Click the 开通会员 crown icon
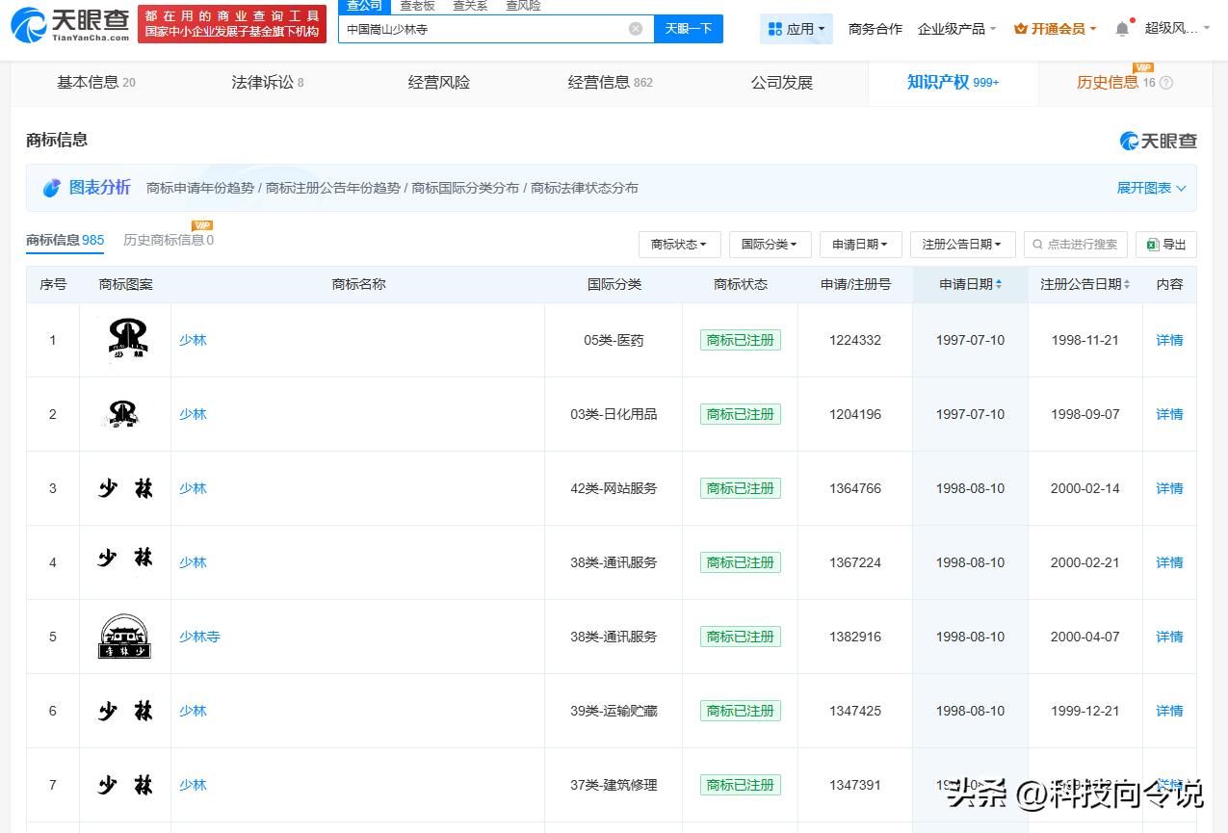1228x833 pixels. (1021, 29)
